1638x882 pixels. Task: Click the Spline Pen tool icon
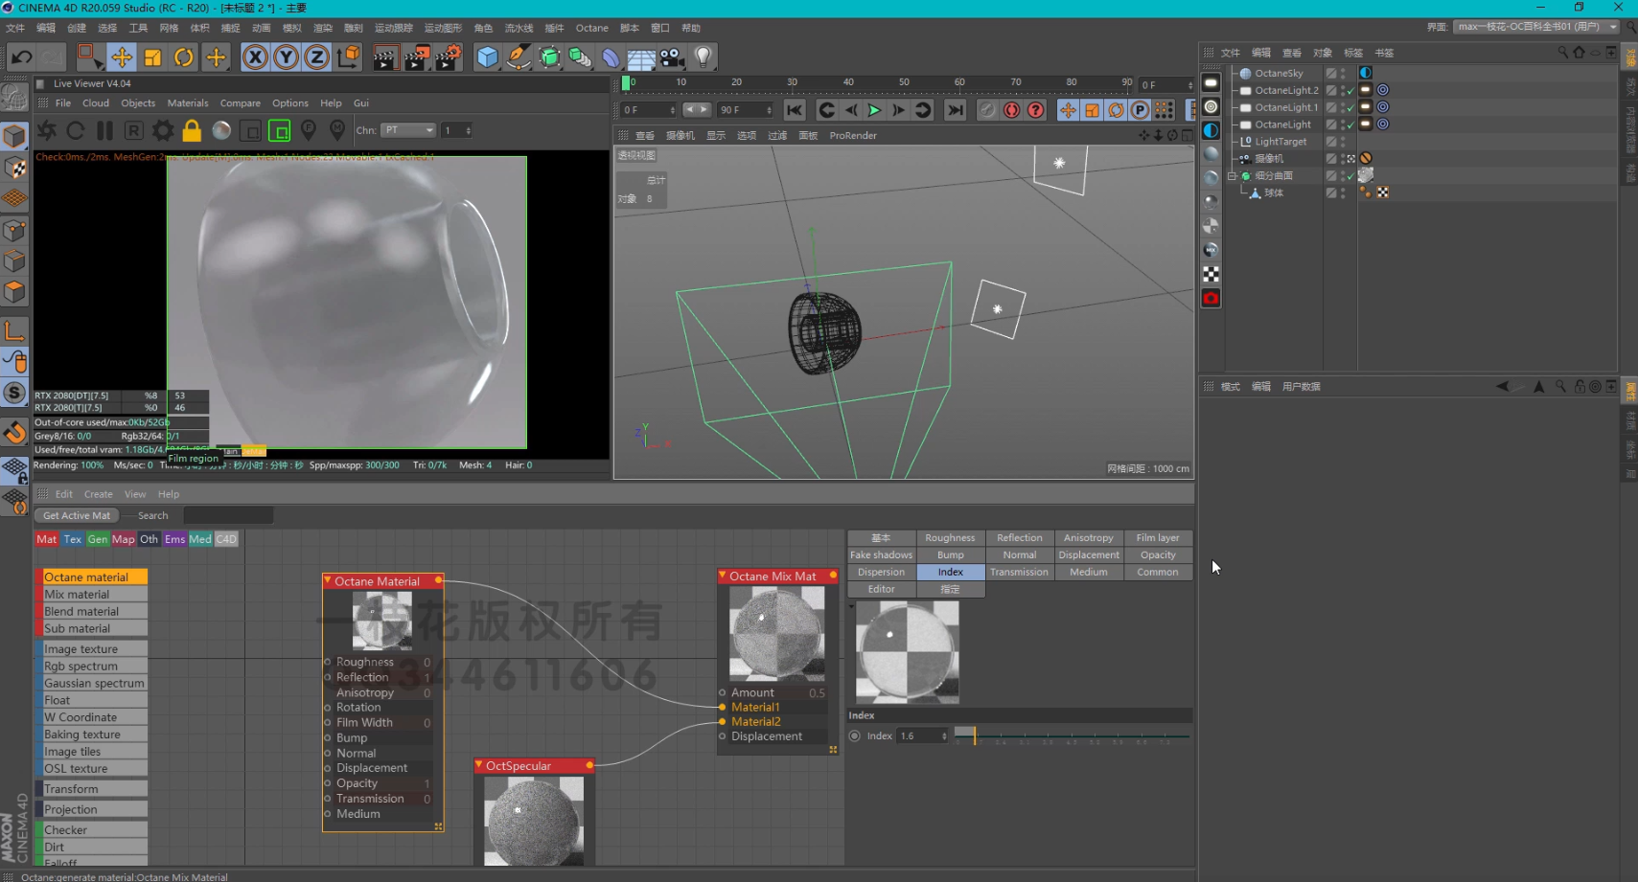519,57
